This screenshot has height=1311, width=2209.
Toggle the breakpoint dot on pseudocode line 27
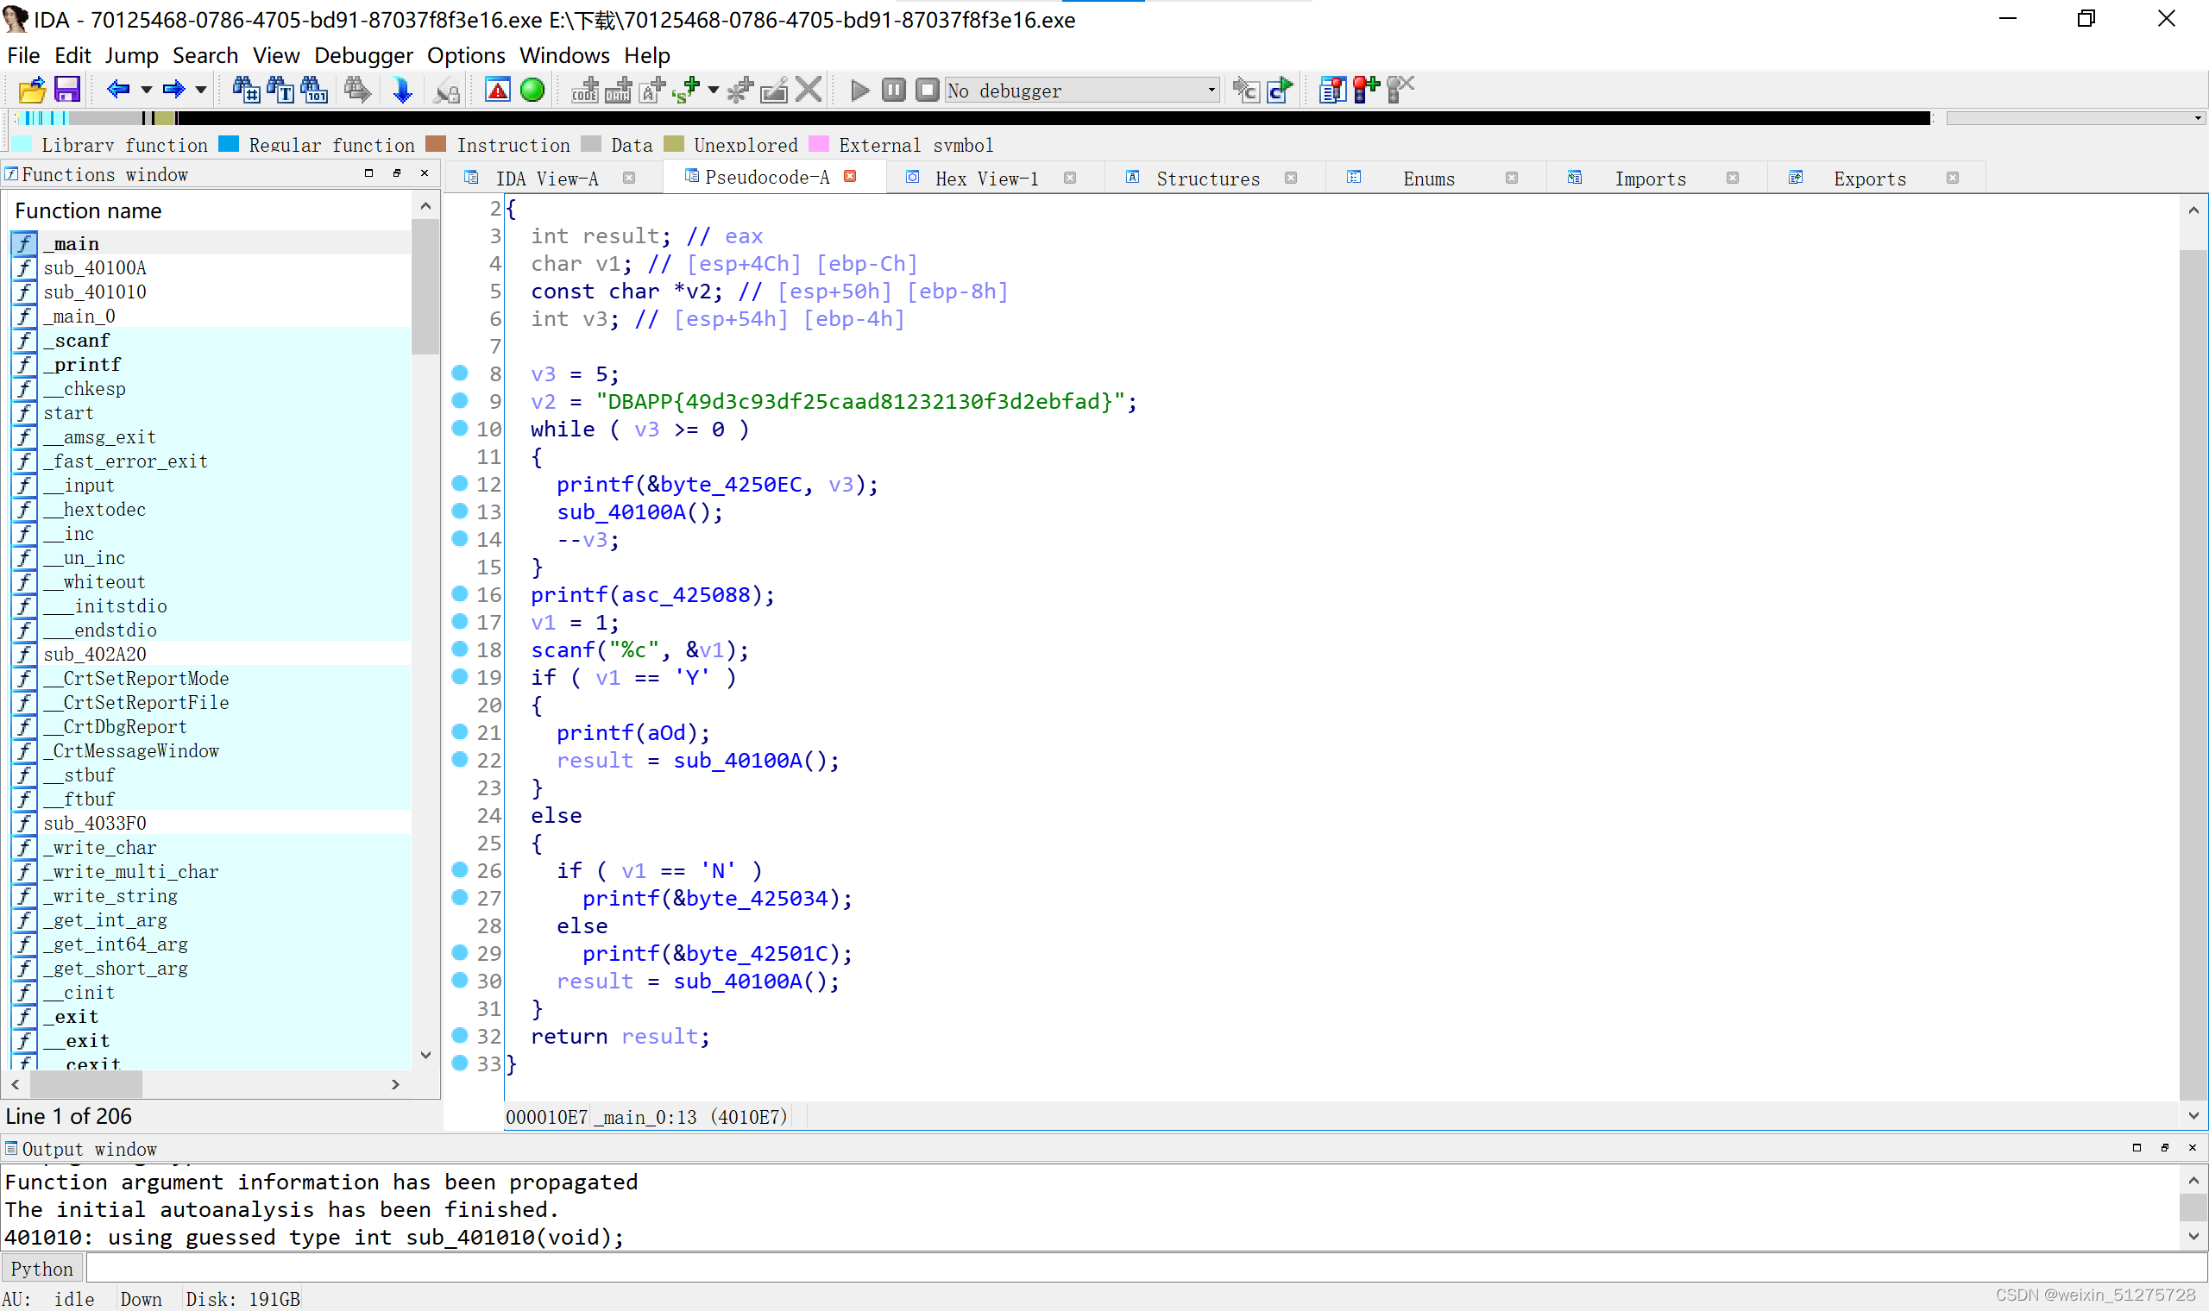point(459,897)
